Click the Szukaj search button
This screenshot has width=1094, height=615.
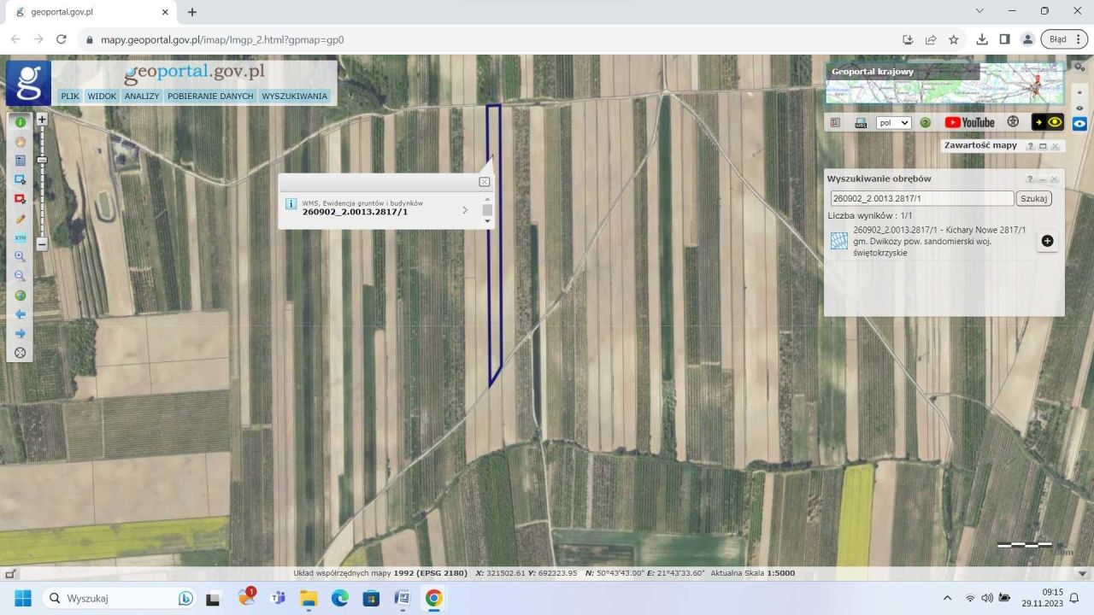[1033, 198]
